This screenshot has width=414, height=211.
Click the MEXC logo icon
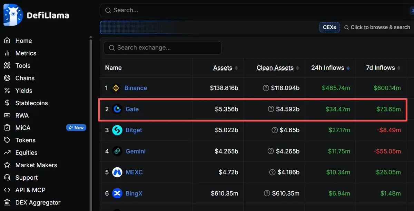coord(117,172)
